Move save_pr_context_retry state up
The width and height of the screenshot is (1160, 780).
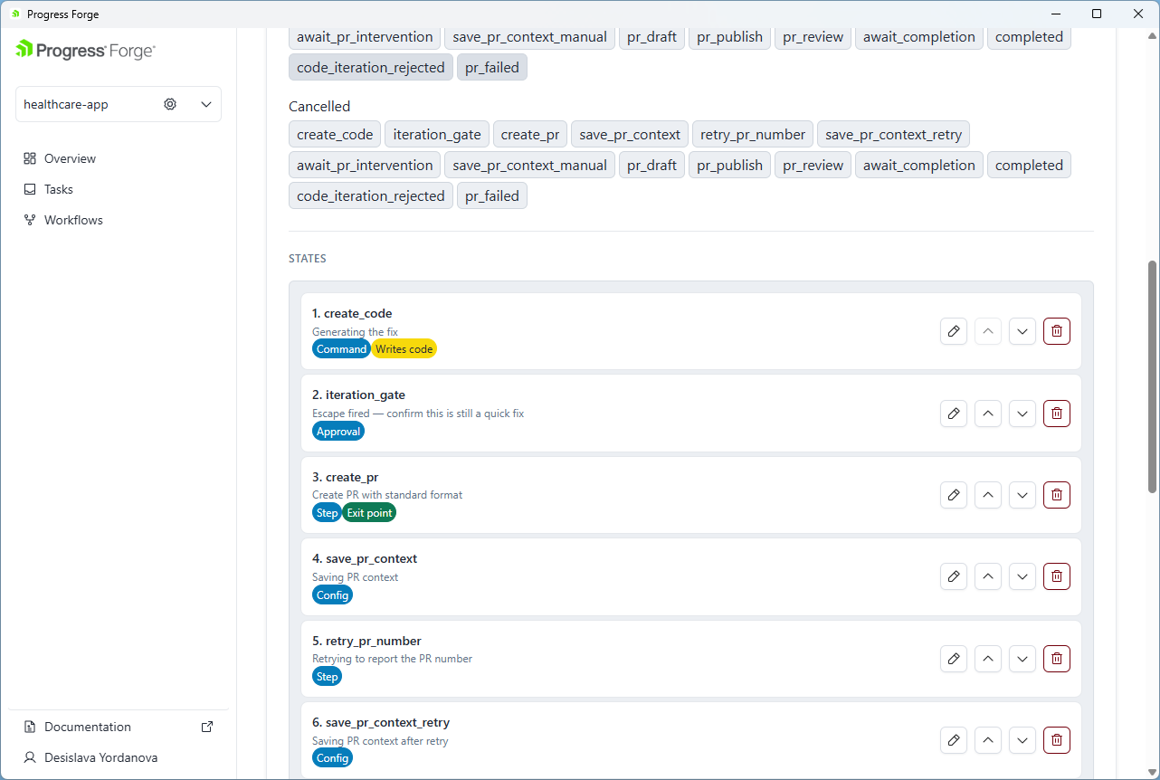(988, 740)
